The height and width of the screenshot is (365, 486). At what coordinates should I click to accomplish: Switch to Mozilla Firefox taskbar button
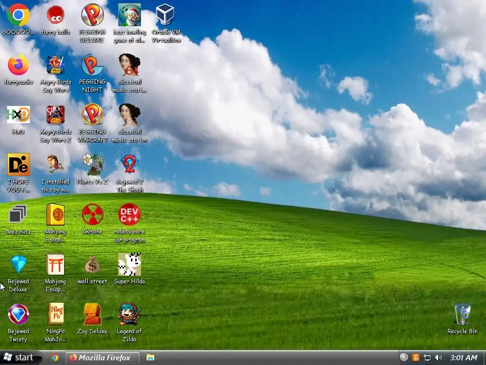pos(103,357)
